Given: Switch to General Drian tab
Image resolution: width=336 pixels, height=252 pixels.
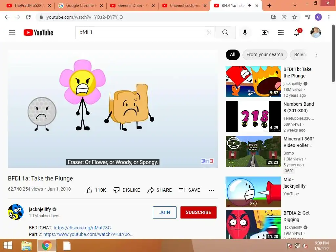Looking at the screenshot, I should coord(132,6).
